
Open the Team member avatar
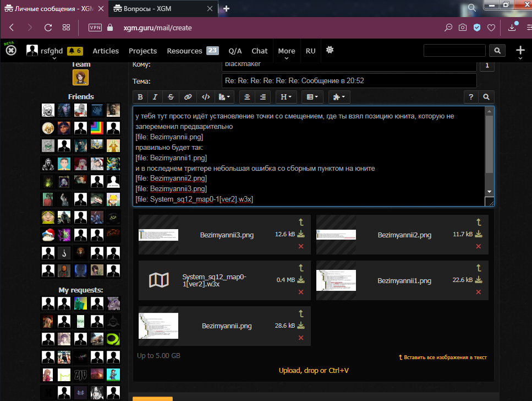tap(80, 78)
